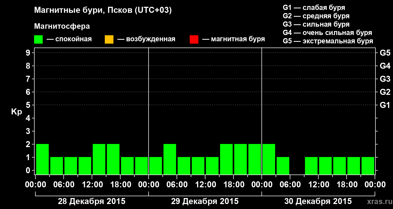Click the 12:00 time label for 30 December
This screenshot has width=393, height=209.
tap(318, 185)
